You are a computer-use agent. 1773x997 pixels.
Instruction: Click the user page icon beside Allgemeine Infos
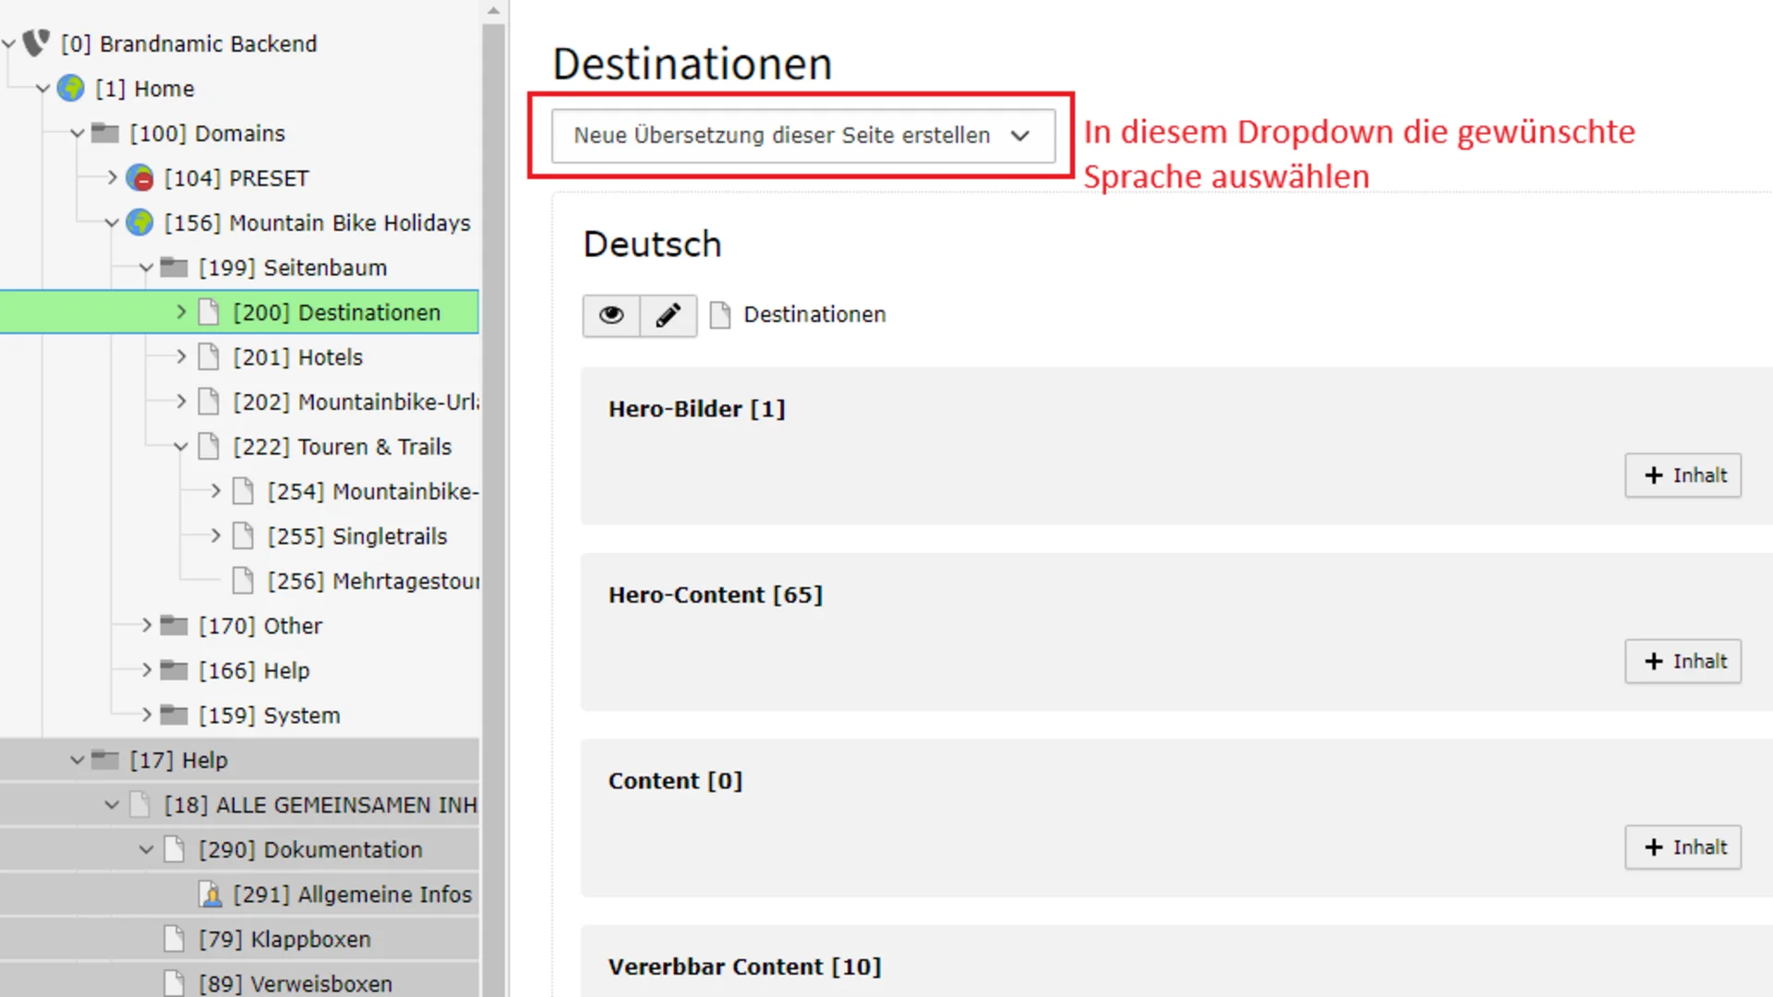(x=211, y=894)
